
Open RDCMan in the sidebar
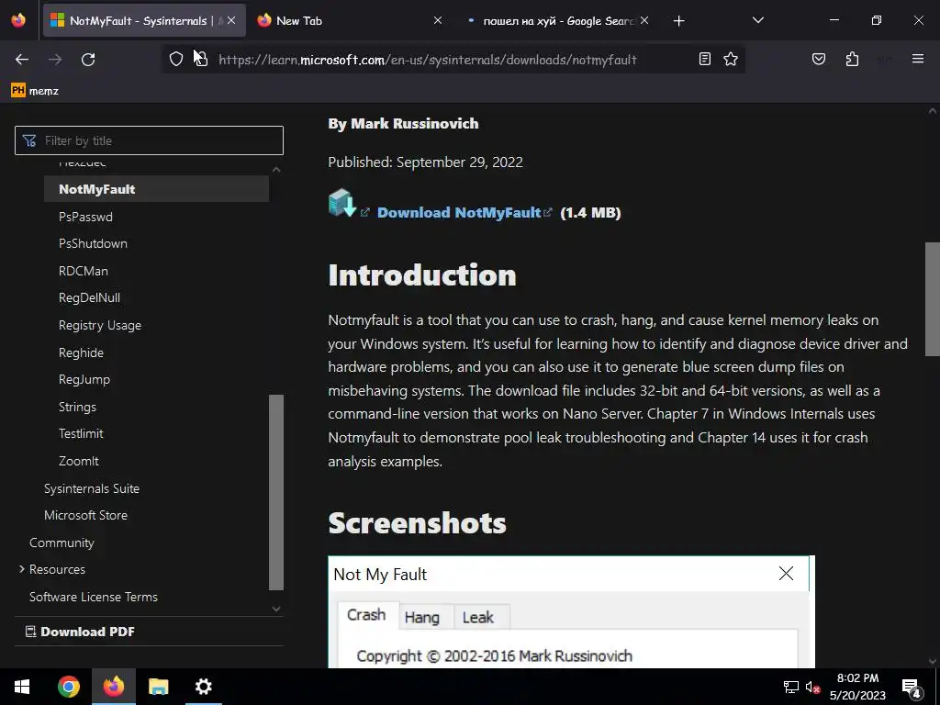click(x=84, y=271)
